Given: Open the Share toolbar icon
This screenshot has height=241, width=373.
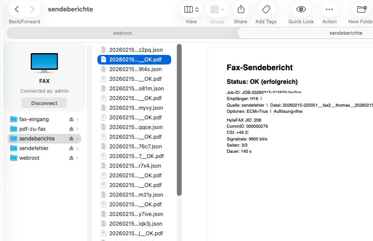Looking at the screenshot, I should (x=240, y=9).
